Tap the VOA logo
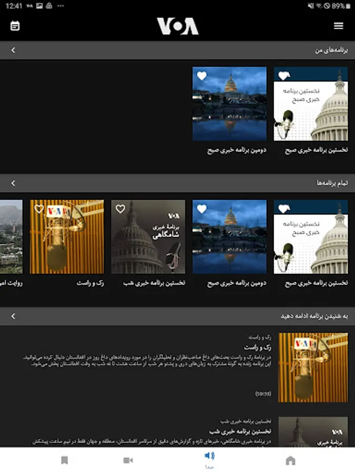Viewport: 355px width, 473px height. [178, 26]
